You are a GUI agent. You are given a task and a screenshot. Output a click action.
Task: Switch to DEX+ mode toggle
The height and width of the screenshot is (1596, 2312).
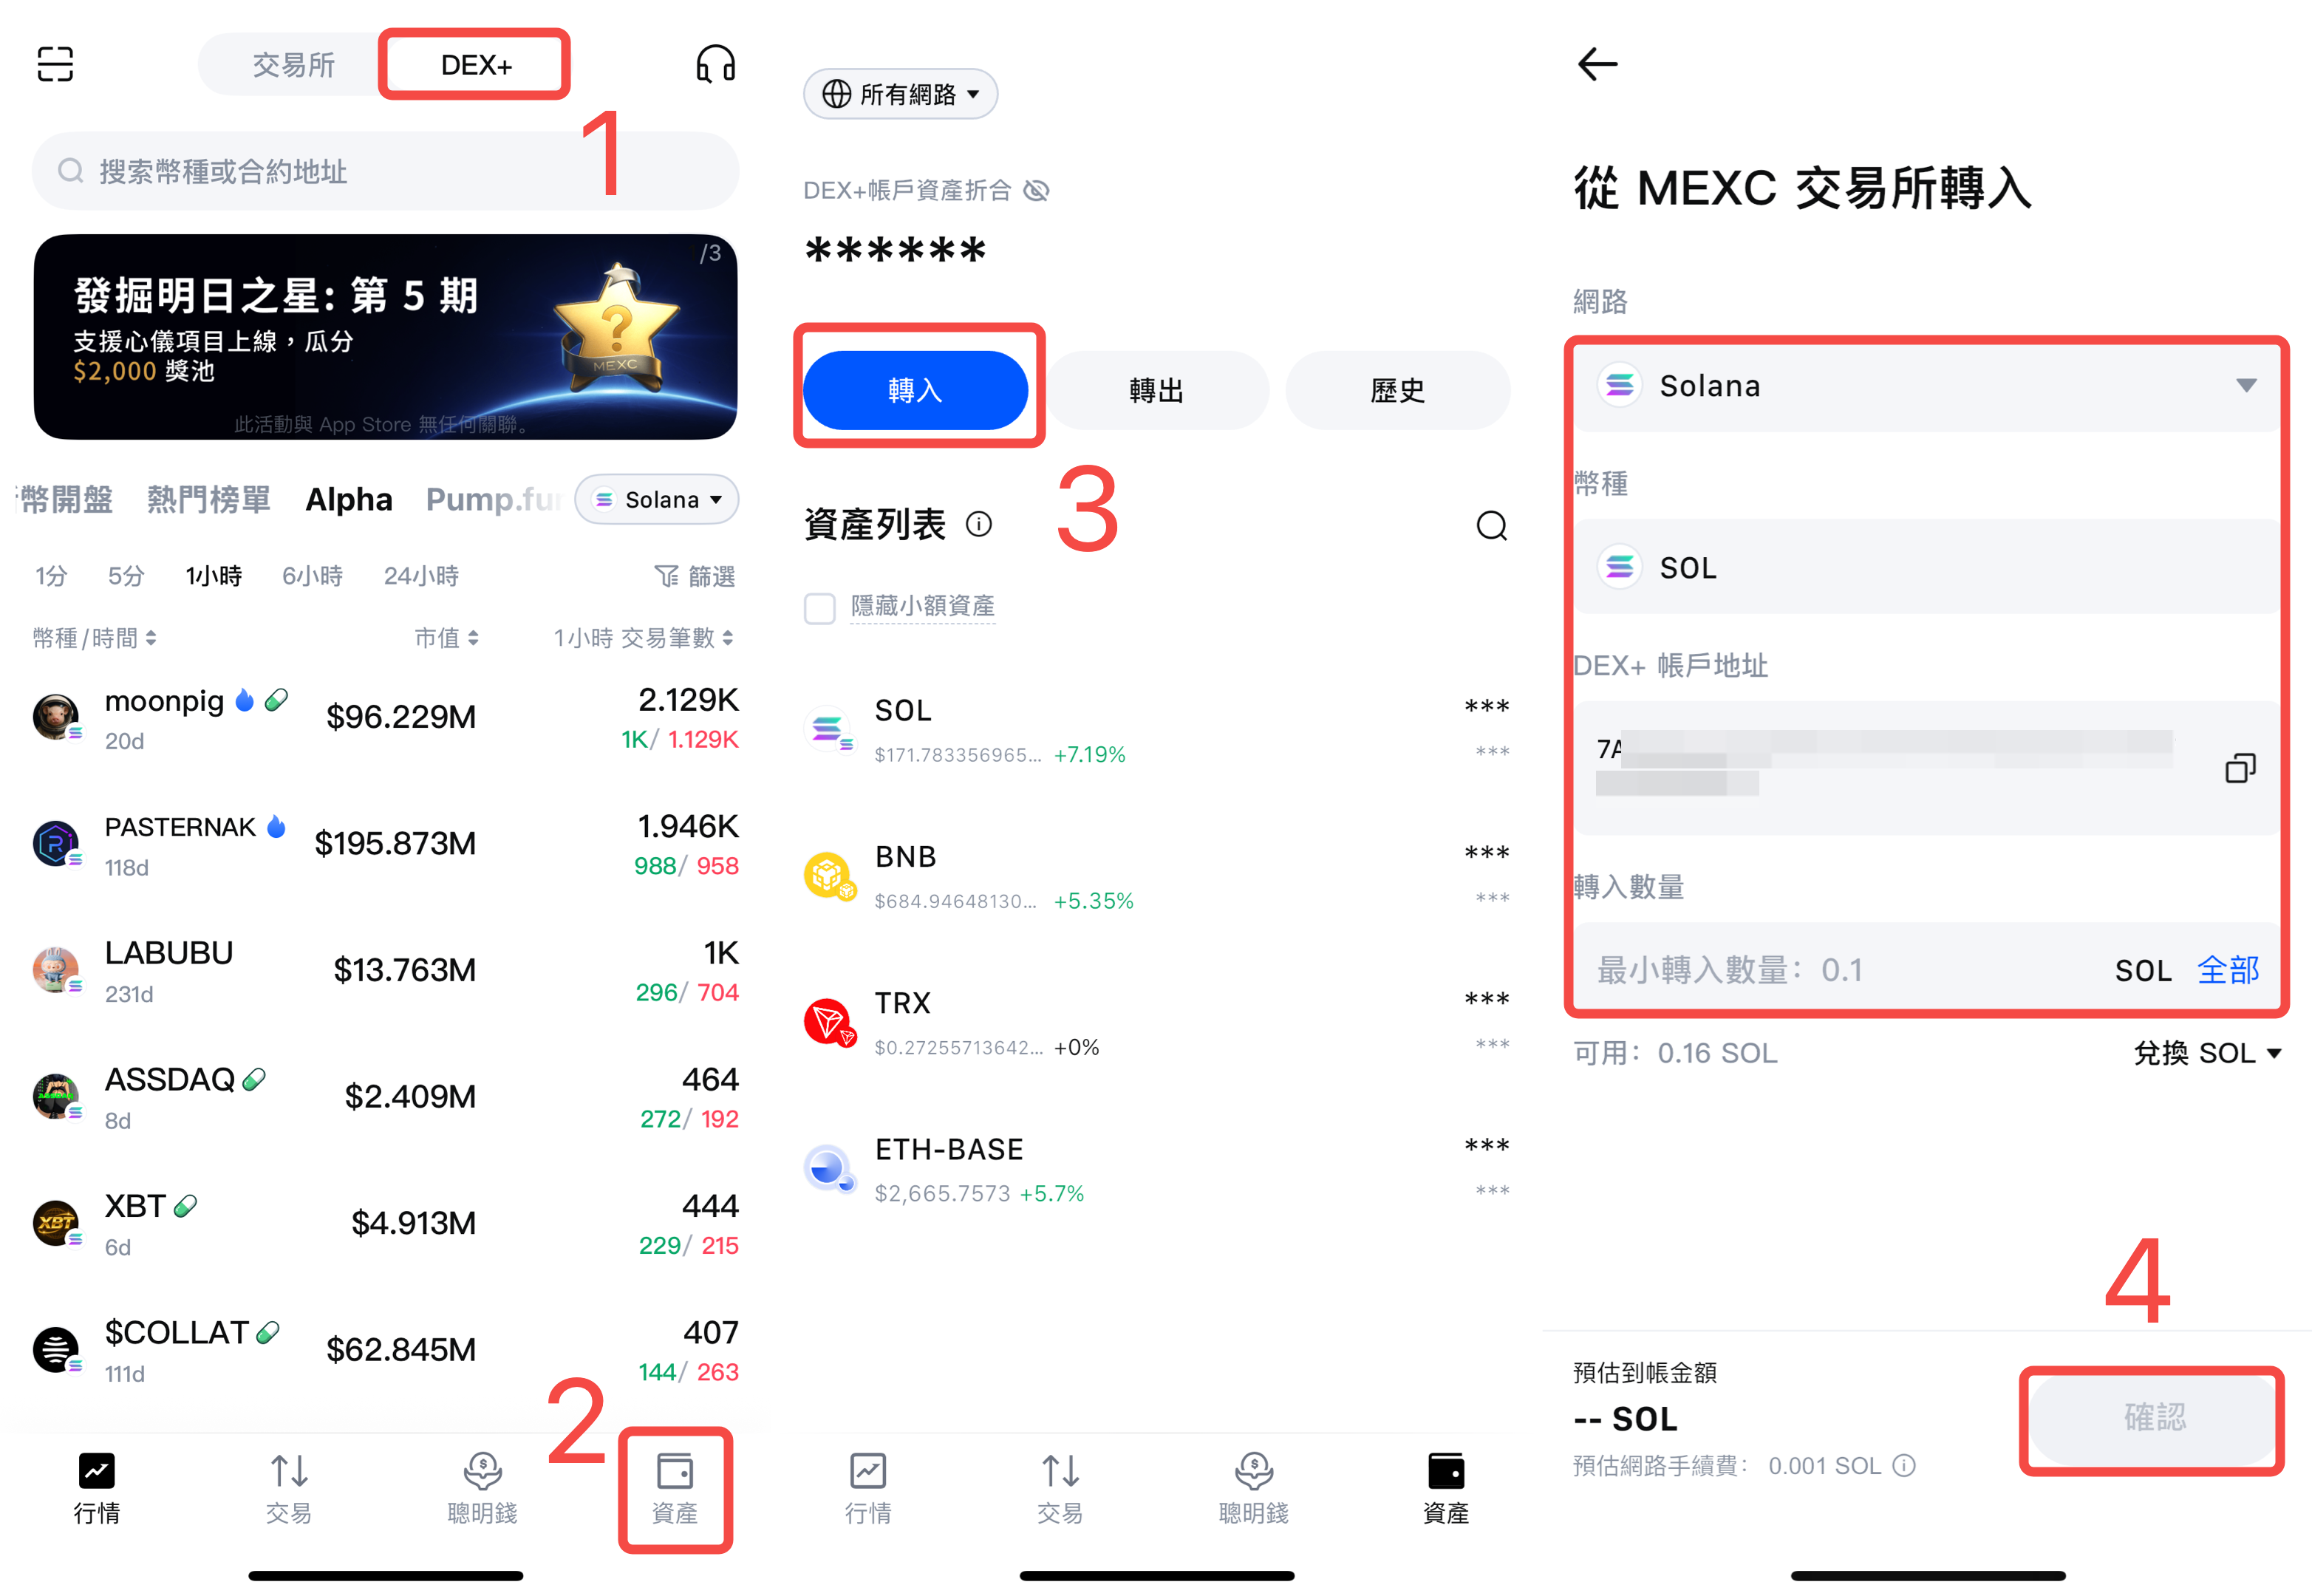(476, 65)
